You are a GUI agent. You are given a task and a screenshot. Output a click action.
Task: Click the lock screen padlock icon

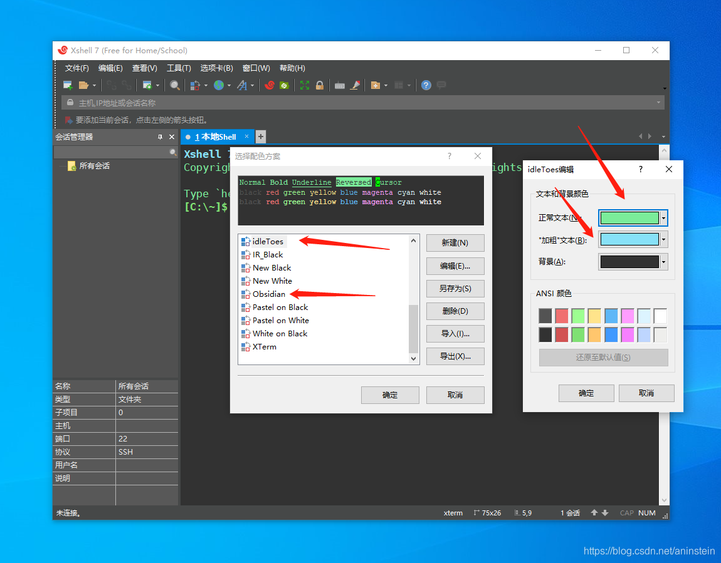[320, 85]
